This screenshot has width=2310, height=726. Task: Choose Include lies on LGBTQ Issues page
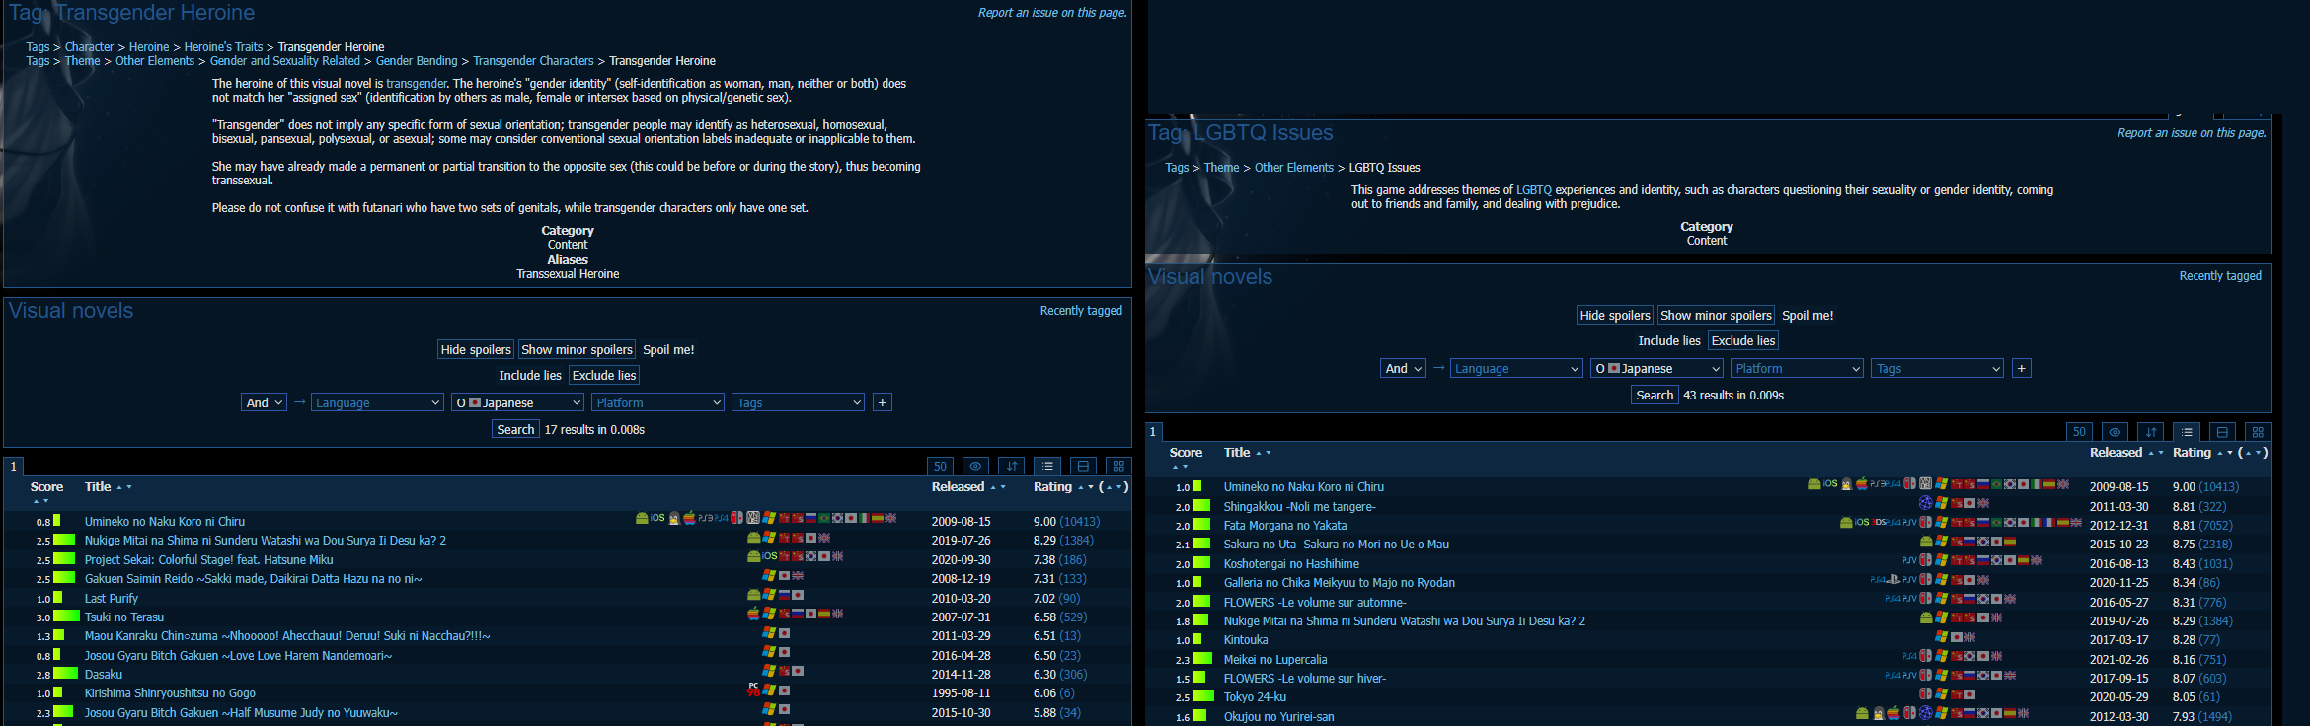1669,340
